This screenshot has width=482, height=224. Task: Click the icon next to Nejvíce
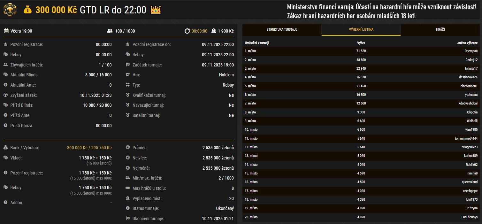coord(128,158)
